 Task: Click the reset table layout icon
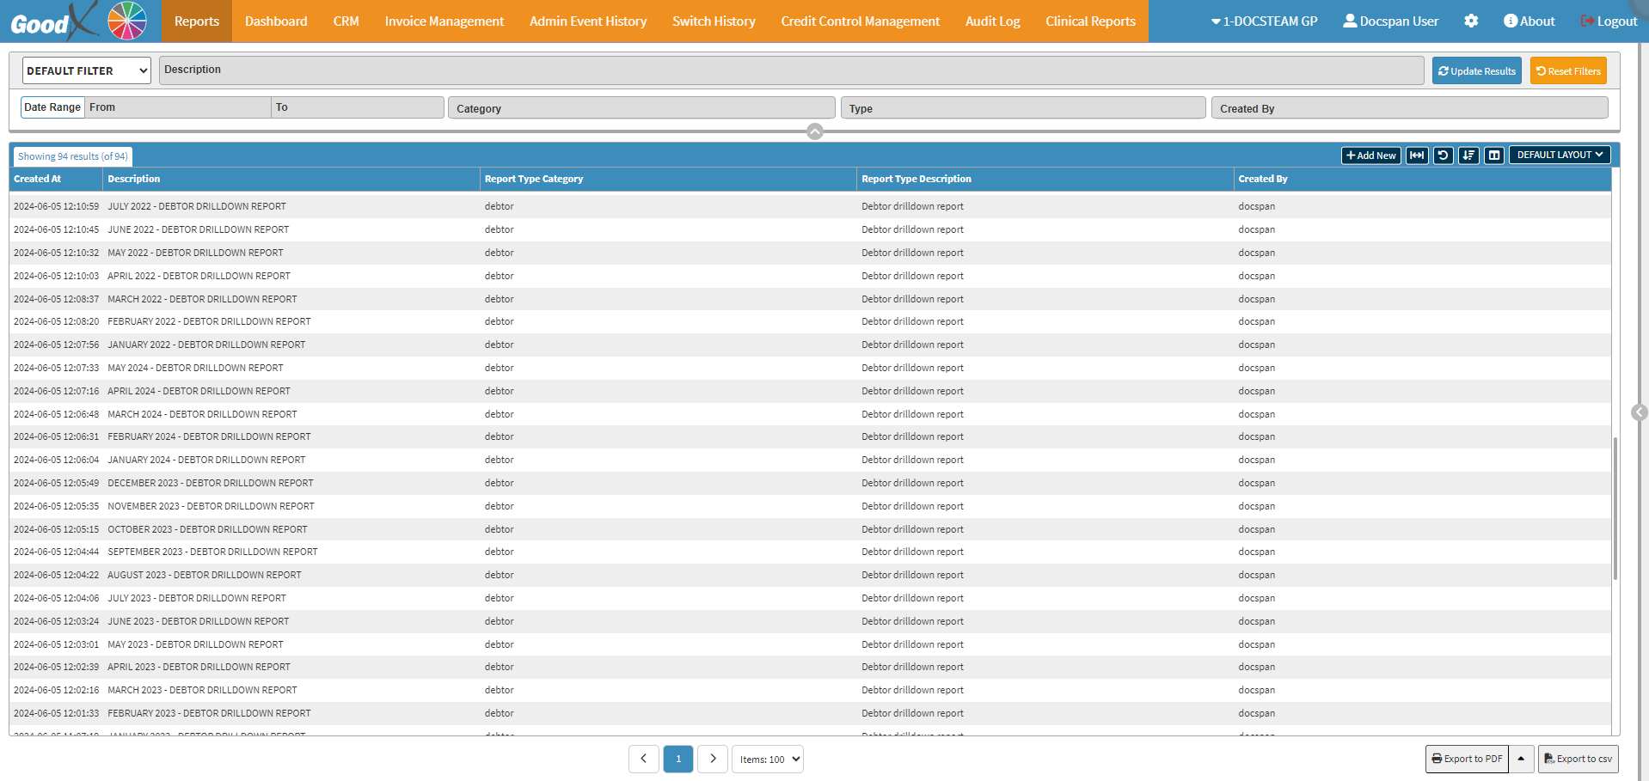(1443, 156)
